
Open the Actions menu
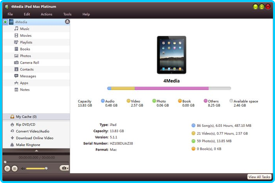click(x=47, y=14)
